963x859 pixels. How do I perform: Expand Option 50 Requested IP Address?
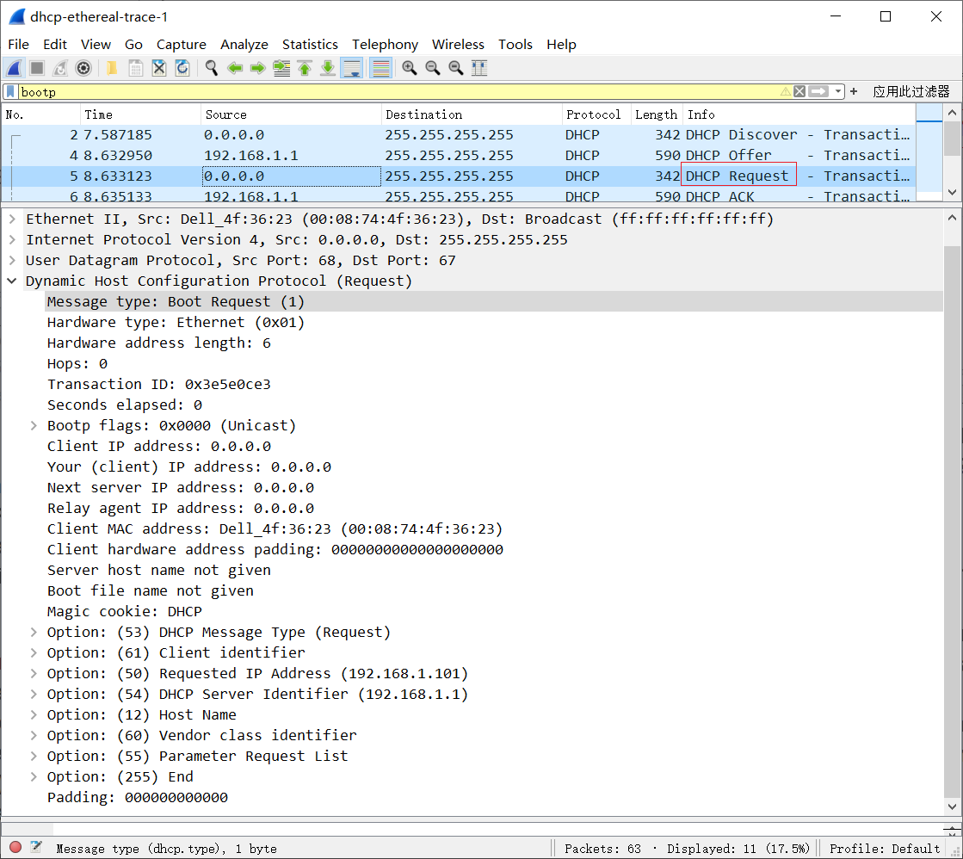tap(34, 673)
